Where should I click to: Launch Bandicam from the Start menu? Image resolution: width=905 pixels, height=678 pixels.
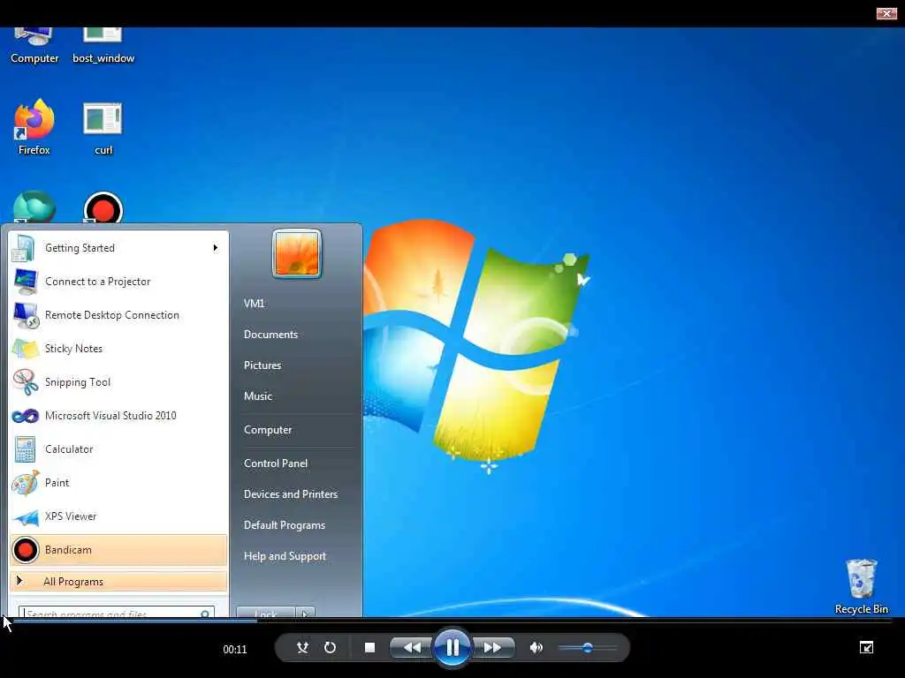[118, 549]
